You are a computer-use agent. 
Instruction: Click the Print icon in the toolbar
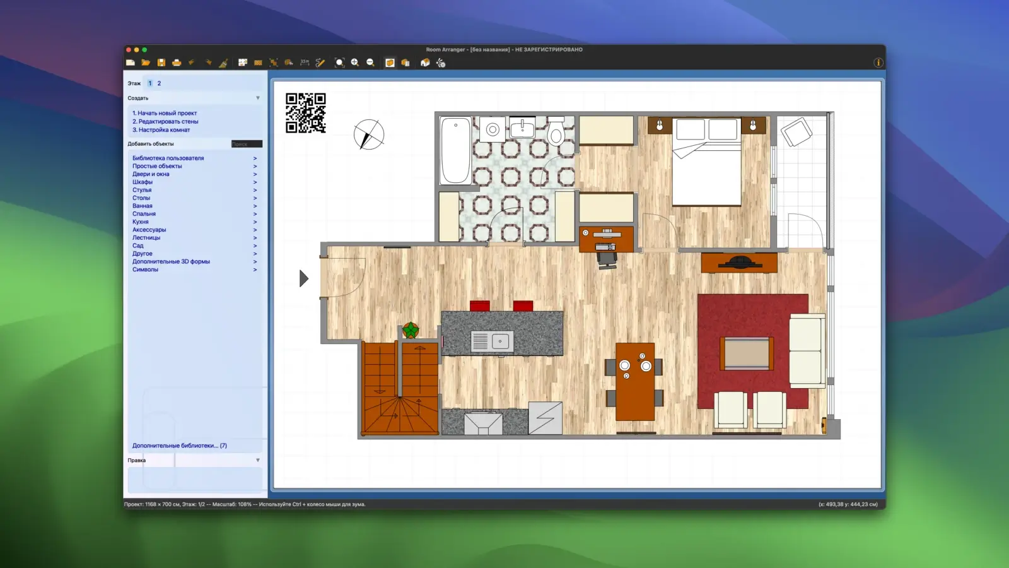point(177,62)
